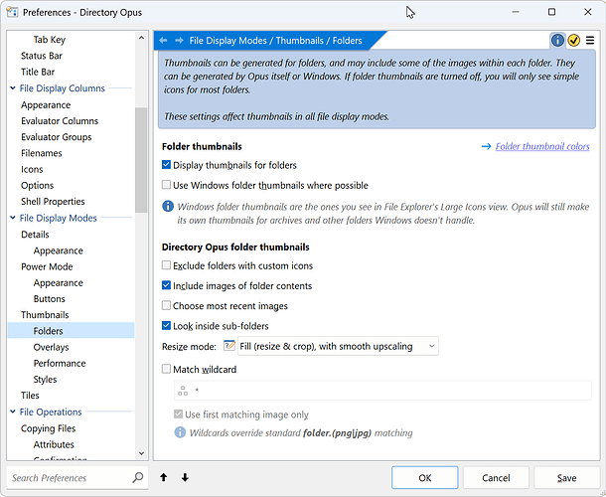The height and width of the screenshot is (497, 606).
Task: Toggle the blue info help icon
Action: click(x=557, y=40)
